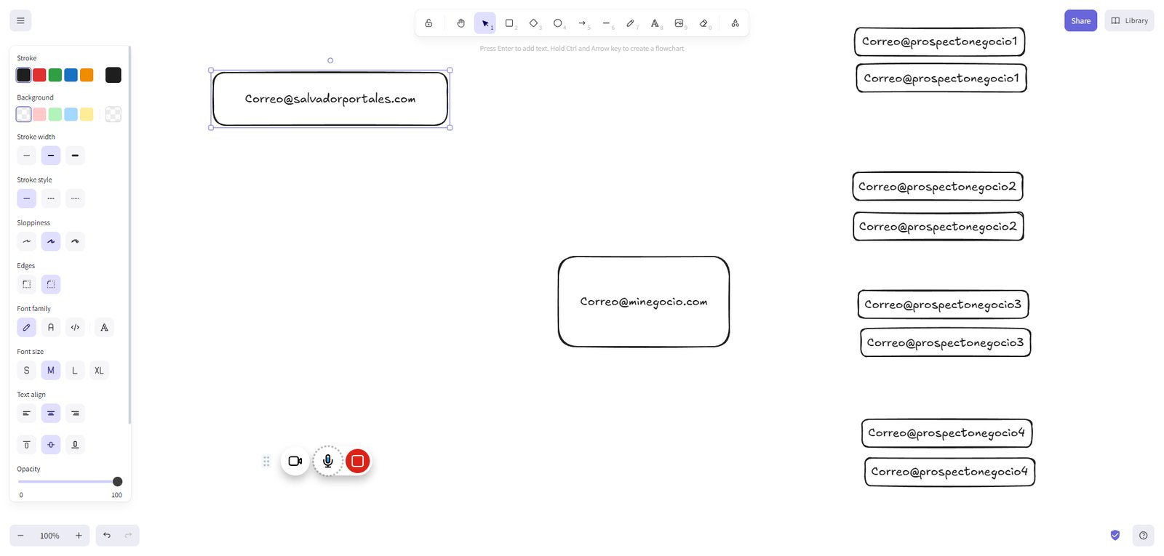Align text to the left
The width and height of the screenshot is (1164, 556).
coord(27,414)
